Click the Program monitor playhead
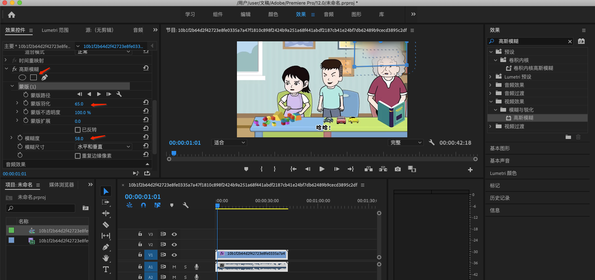This screenshot has width=595, height=280. click(174, 153)
